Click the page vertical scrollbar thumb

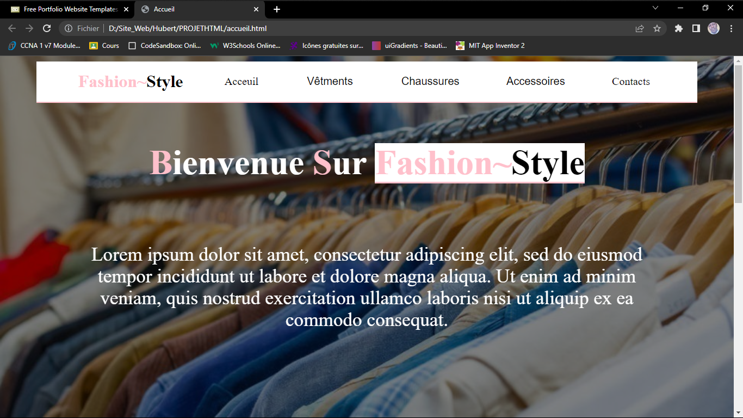coord(739,134)
